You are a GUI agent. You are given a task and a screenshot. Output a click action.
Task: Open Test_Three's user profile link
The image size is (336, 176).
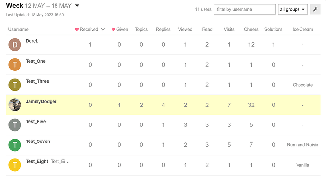[37, 81]
